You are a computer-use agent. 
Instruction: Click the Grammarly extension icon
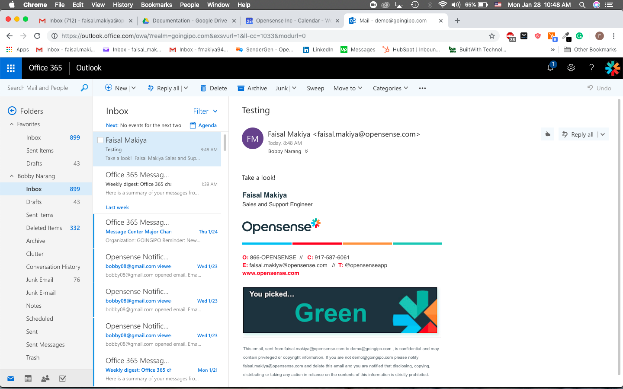(x=579, y=36)
